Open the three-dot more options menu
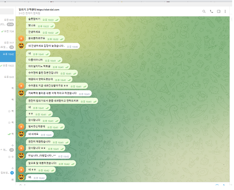The image size is (234, 190). [x=225, y=11]
